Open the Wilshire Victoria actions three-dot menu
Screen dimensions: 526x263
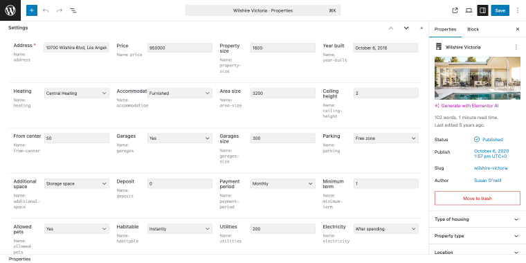pyautogui.click(x=516, y=47)
